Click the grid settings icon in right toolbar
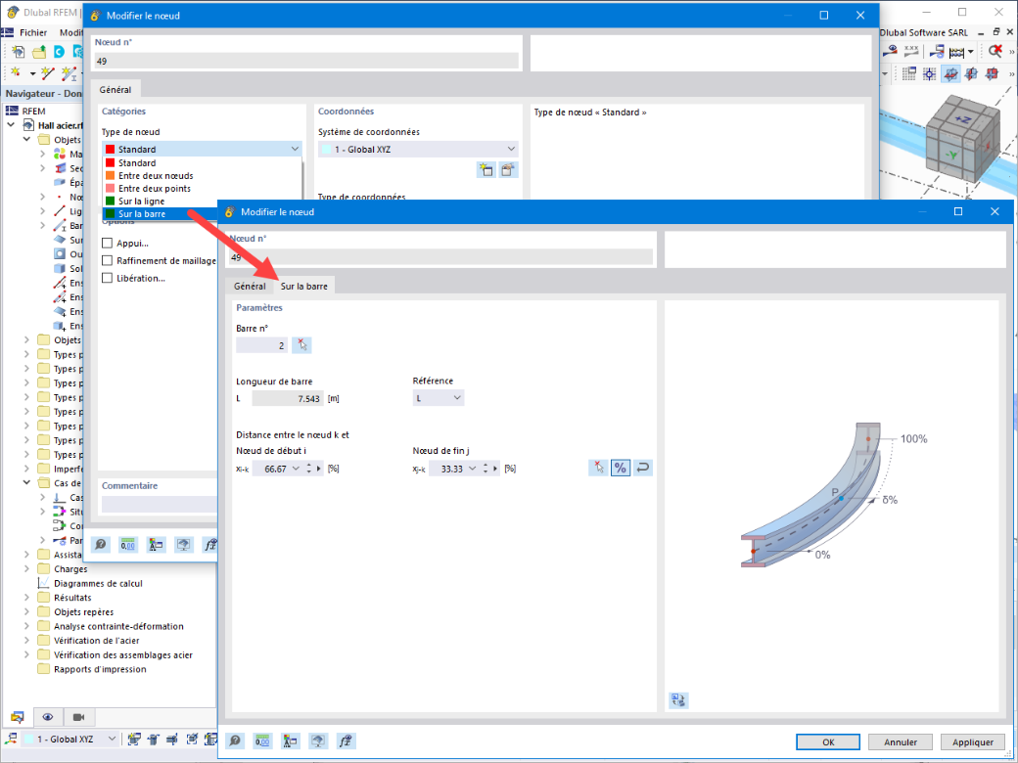1018x763 pixels. tap(909, 73)
